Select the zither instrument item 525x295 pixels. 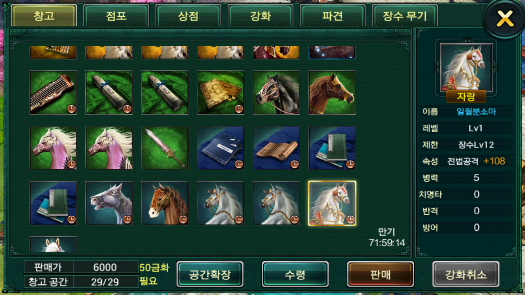click(53, 93)
